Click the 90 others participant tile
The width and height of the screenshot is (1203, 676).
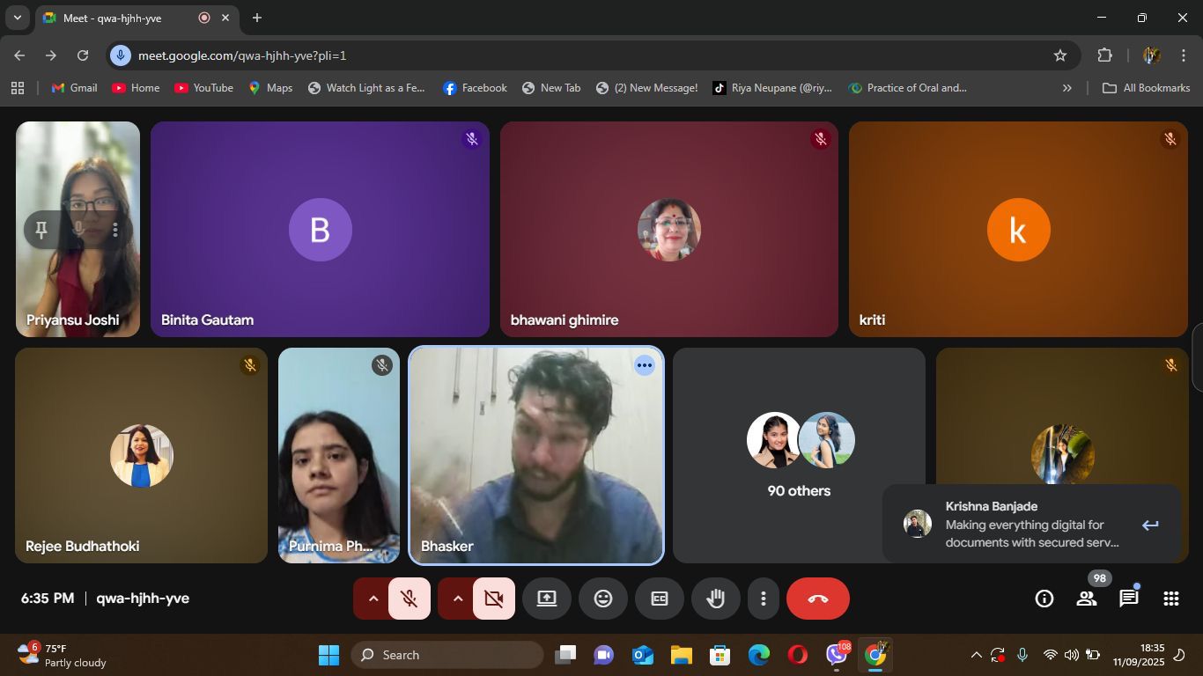(x=799, y=455)
